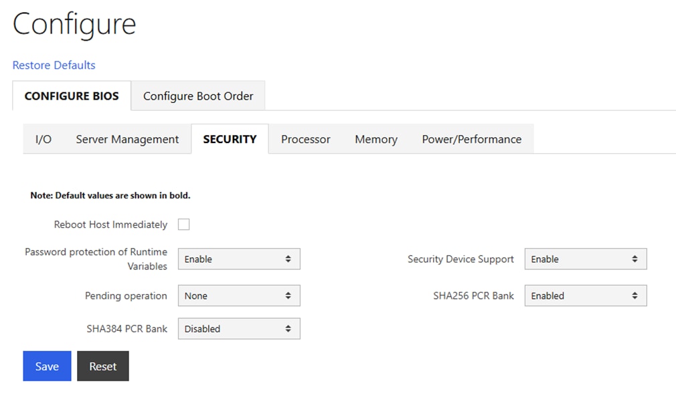Image resolution: width=676 pixels, height=407 pixels.
Task: Click the Reset button
Action: [x=102, y=366]
